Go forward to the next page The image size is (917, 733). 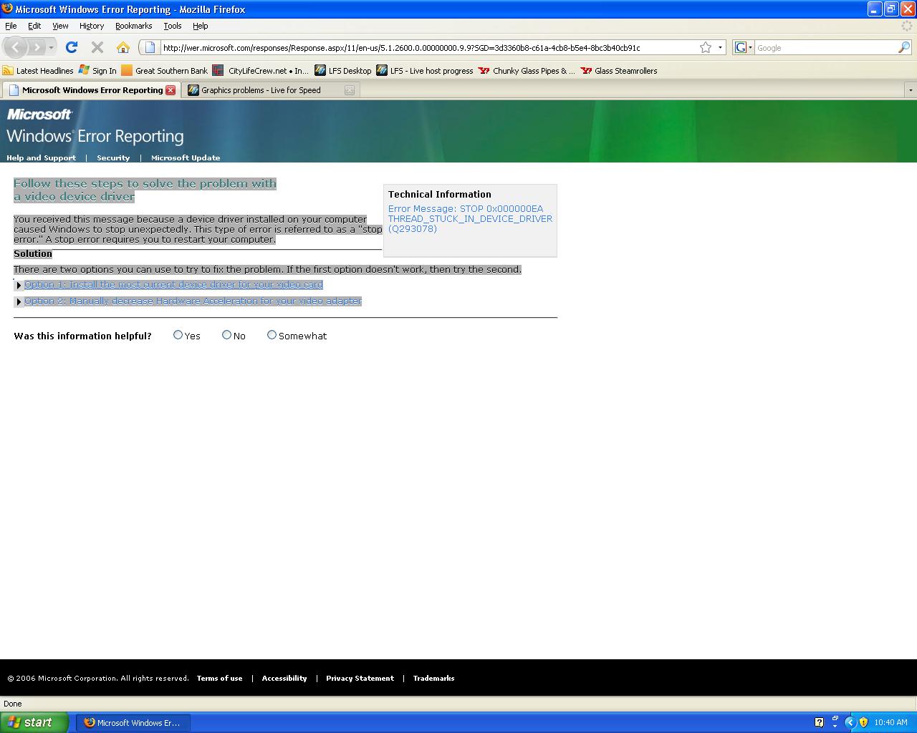[x=36, y=48]
